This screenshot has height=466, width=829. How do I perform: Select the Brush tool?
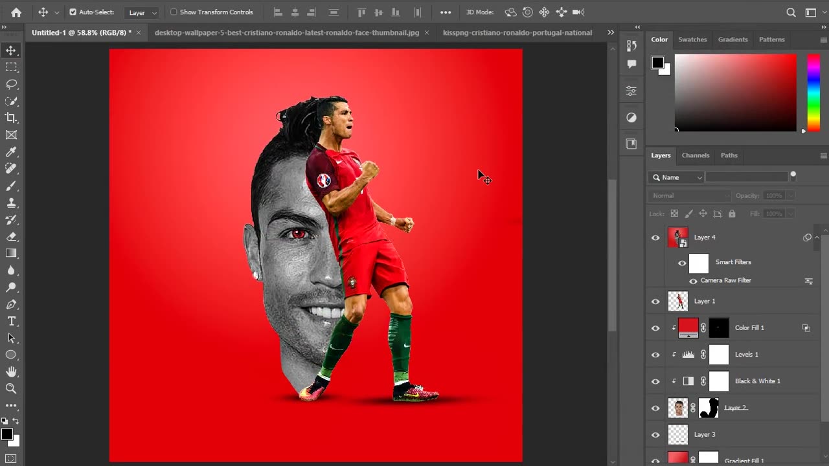pyautogui.click(x=11, y=186)
